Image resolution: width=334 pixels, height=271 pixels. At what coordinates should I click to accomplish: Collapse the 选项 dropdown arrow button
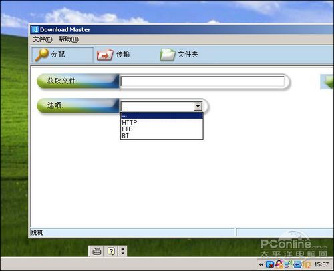pyautogui.click(x=198, y=106)
